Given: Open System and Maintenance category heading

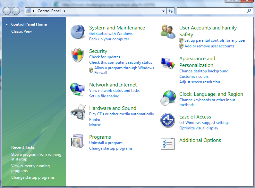Looking at the screenshot, I should click(117, 28).
